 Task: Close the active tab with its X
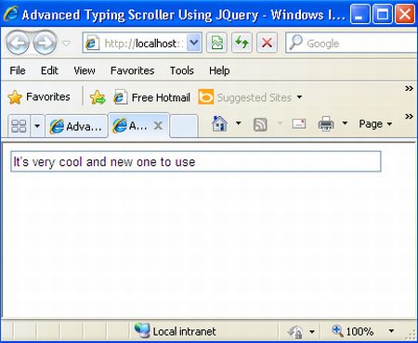(158, 125)
